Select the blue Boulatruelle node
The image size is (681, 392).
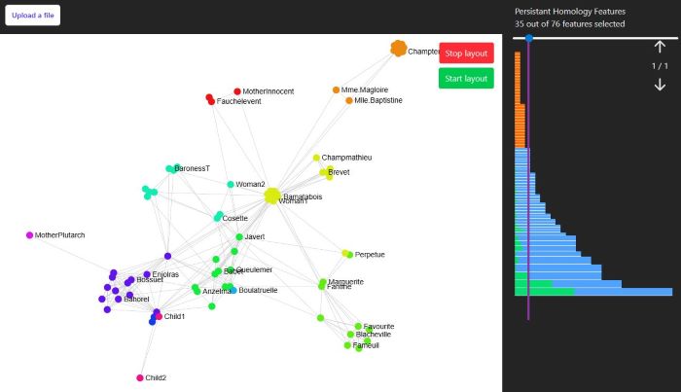233,290
